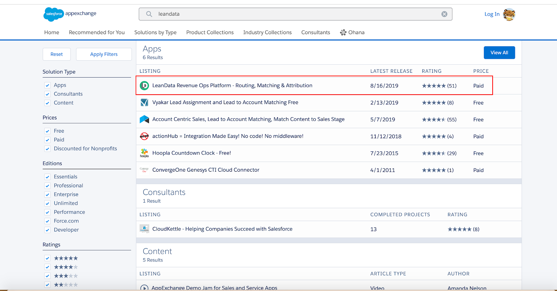The image size is (557, 291).
Task: Go to the Home menu
Action: click(52, 32)
